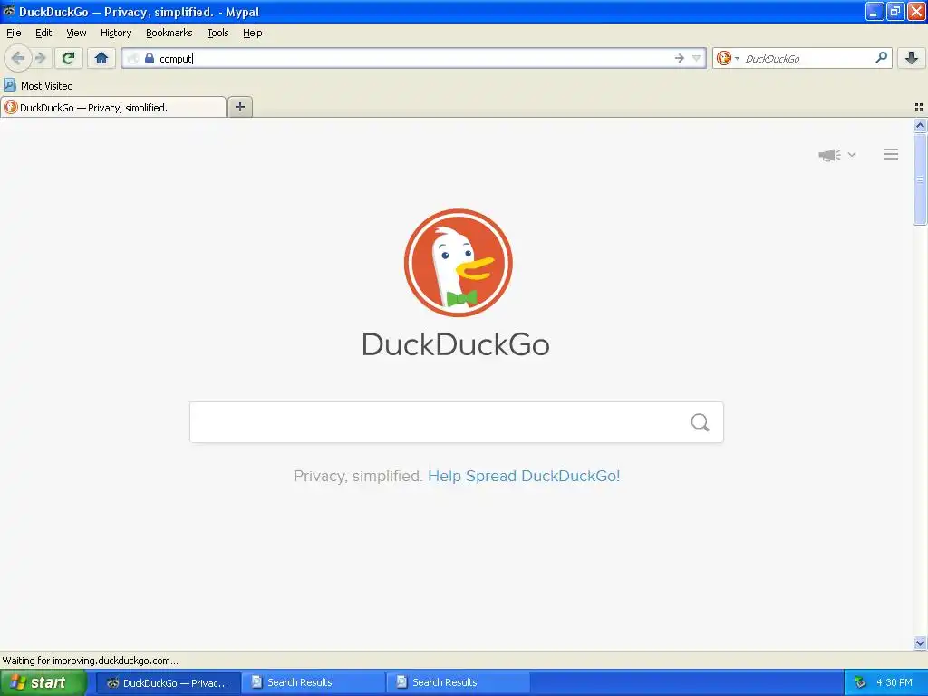Click the 4:30 PM taskbar clock

[x=894, y=682]
